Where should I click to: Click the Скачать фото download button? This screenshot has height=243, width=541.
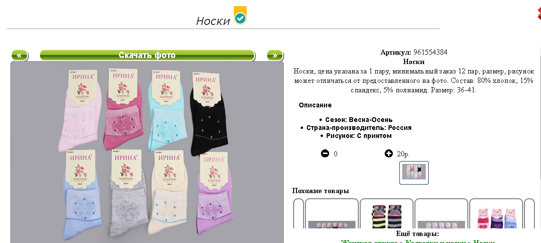[x=147, y=56]
